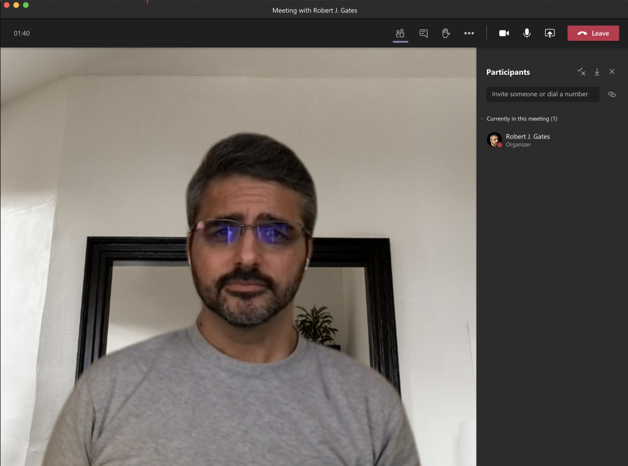The width and height of the screenshot is (628, 466).
Task: Leave the meeting
Action: coord(593,33)
